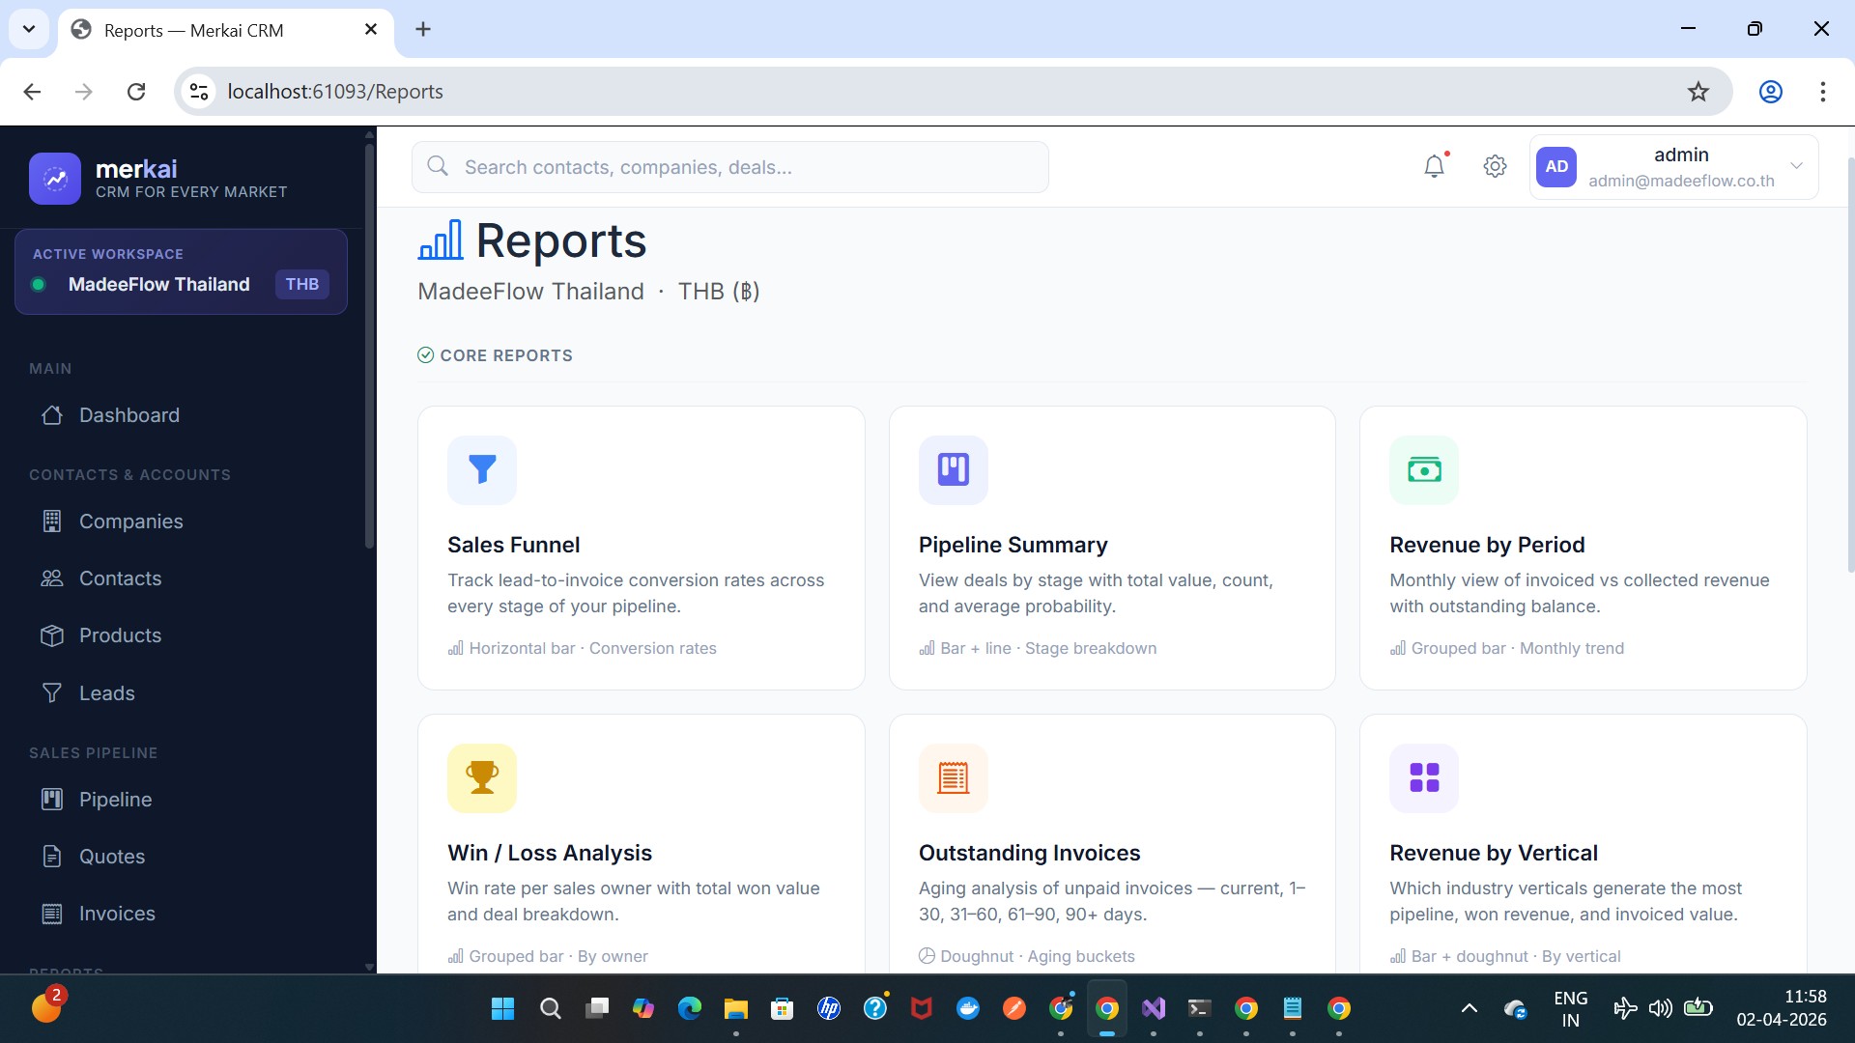Click the Reports bar chart heading icon
This screenshot has width=1855, height=1043.
coord(441,240)
